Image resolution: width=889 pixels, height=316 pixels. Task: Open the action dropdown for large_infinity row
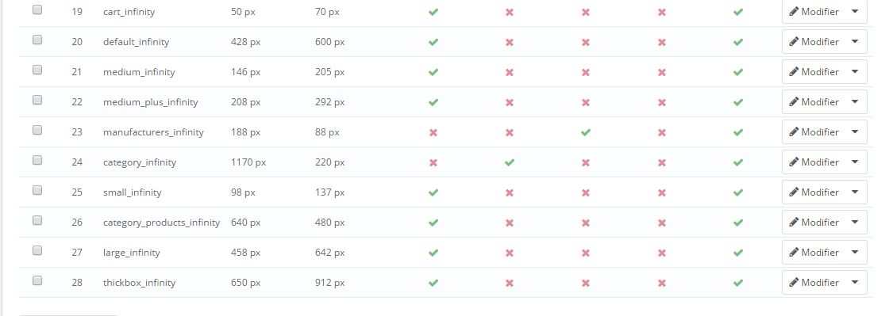(x=855, y=252)
